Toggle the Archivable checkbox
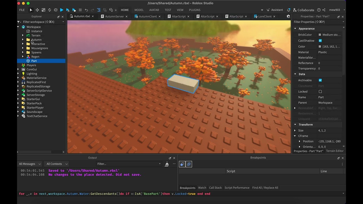This screenshot has height=204, width=363. tap(320, 80)
